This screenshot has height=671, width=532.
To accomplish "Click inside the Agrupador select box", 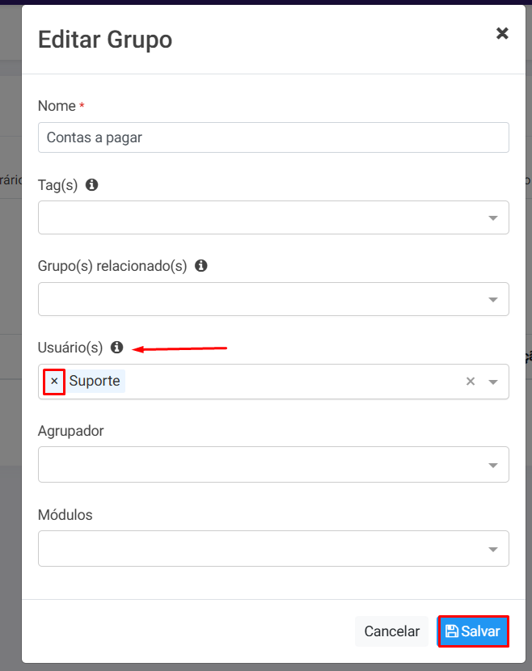I will (x=259, y=465).
